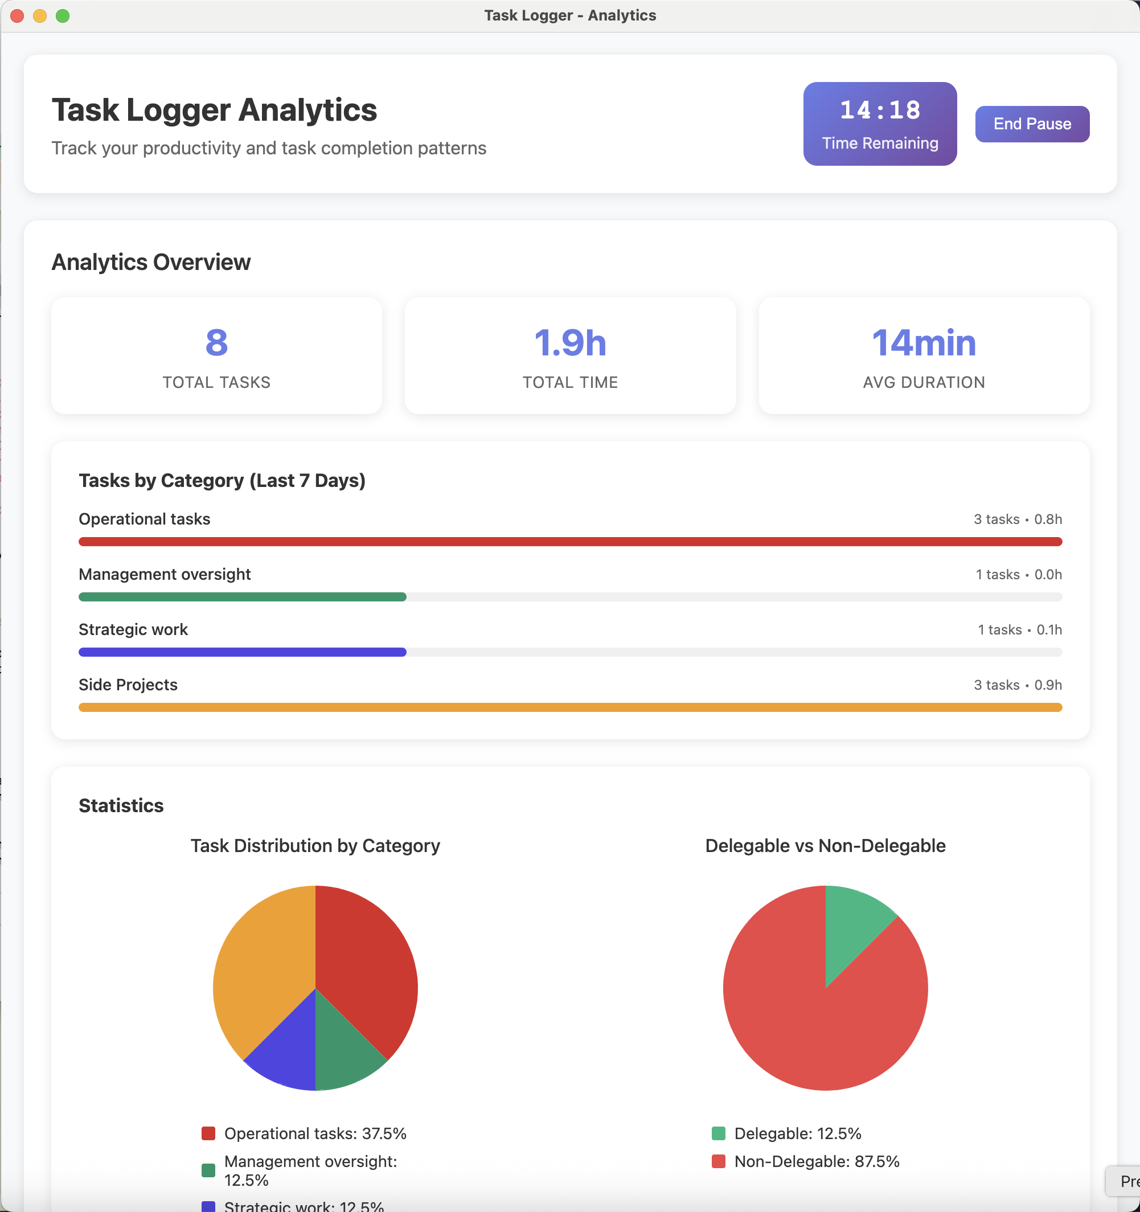Toggle the Operational tasks legend swatch
1140x1212 pixels.
tap(208, 1133)
